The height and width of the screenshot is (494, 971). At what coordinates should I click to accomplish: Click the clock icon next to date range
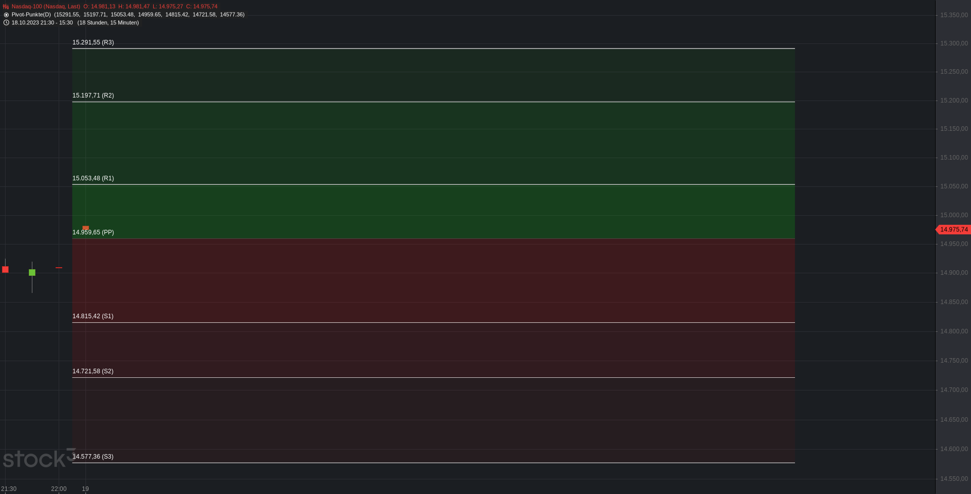click(6, 23)
